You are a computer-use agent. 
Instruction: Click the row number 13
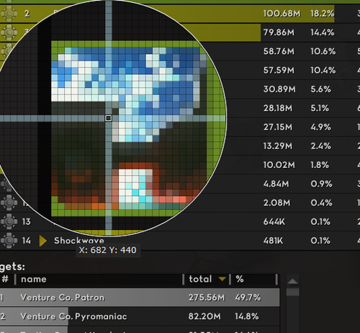click(27, 222)
